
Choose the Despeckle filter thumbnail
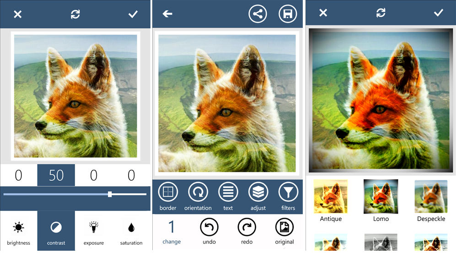coord(431,197)
